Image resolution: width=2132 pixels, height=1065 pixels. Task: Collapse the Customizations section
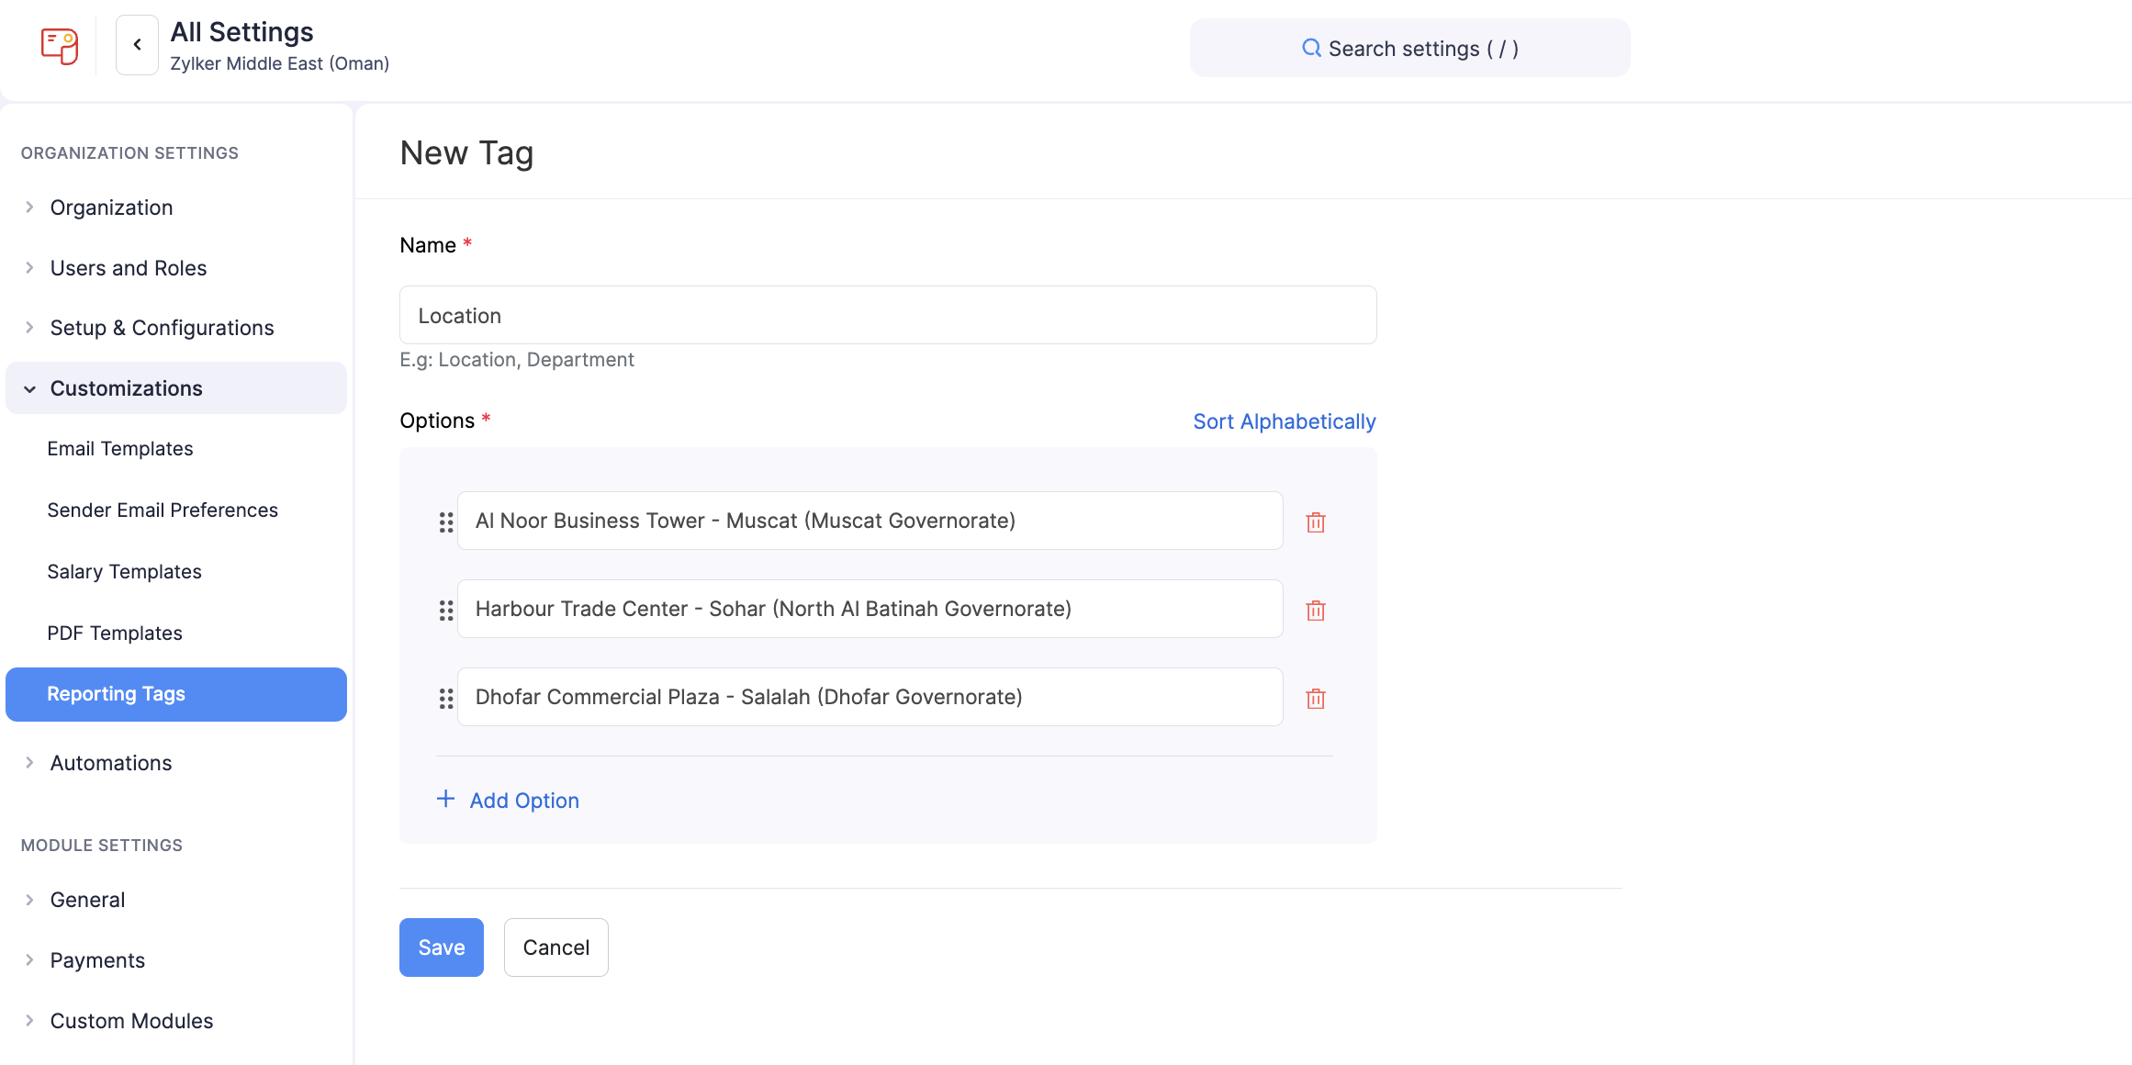(125, 388)
